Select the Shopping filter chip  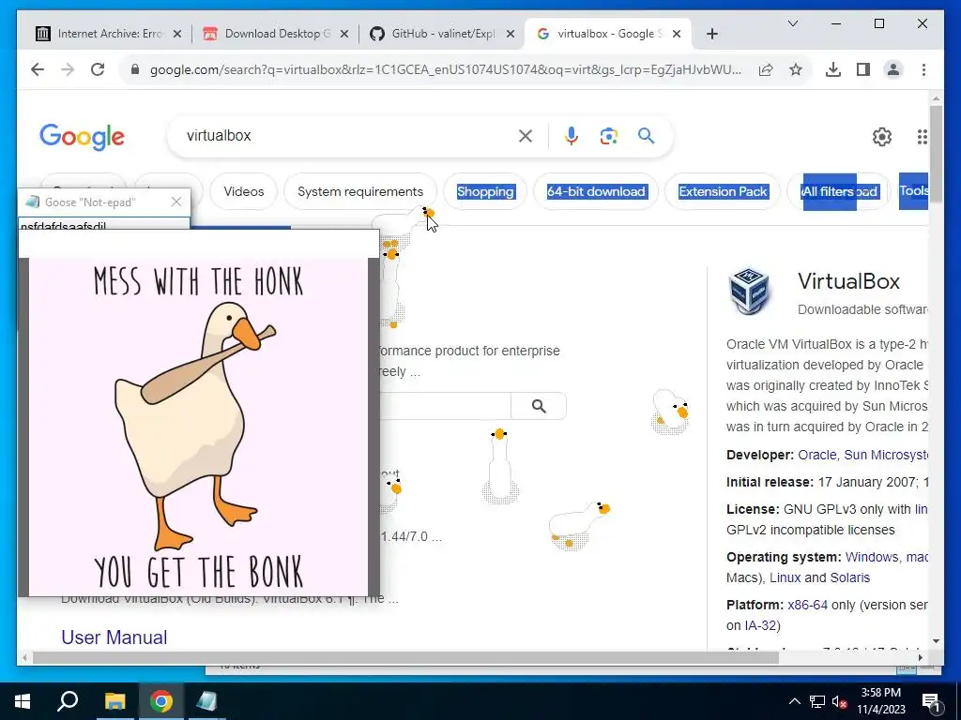(x=485, y=191)
